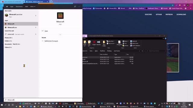Viewport: 193px width, 108px height.
Task: Click Desktop in Explorer address breadcrumb
Action: tap(109, 51)
